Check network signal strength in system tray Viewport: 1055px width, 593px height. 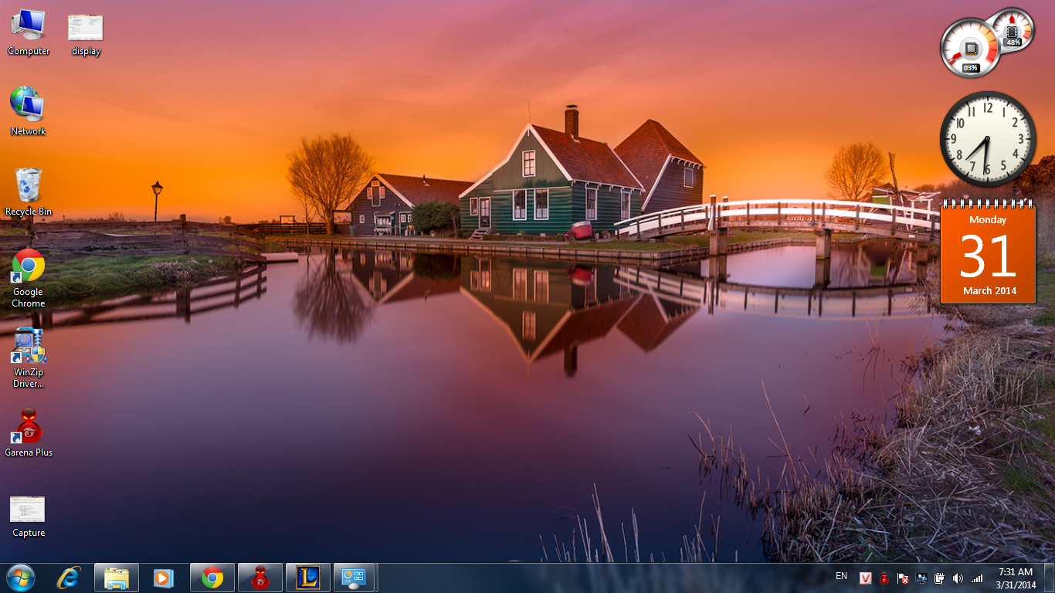coord(978,577)
